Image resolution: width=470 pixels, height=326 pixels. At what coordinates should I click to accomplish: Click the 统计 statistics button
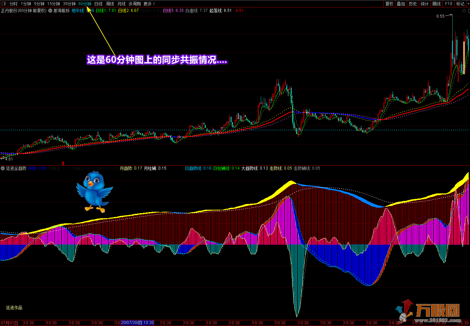tap(424, 4)
